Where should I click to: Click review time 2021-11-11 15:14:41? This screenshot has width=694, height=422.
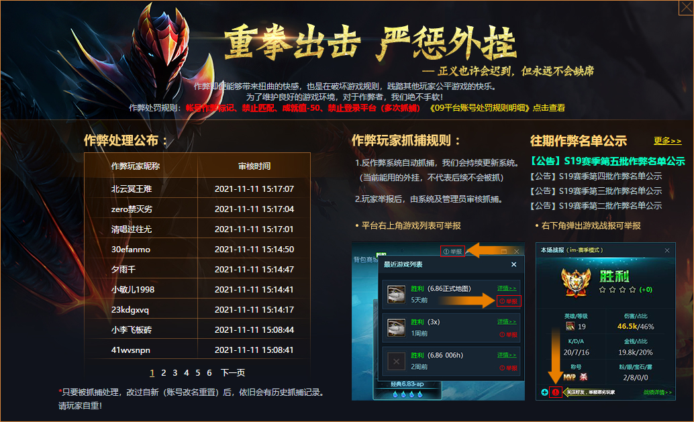tap(254, 289)
